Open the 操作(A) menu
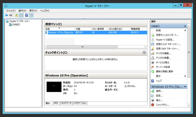Screen dimensions: 196x117 coord(22,11)
